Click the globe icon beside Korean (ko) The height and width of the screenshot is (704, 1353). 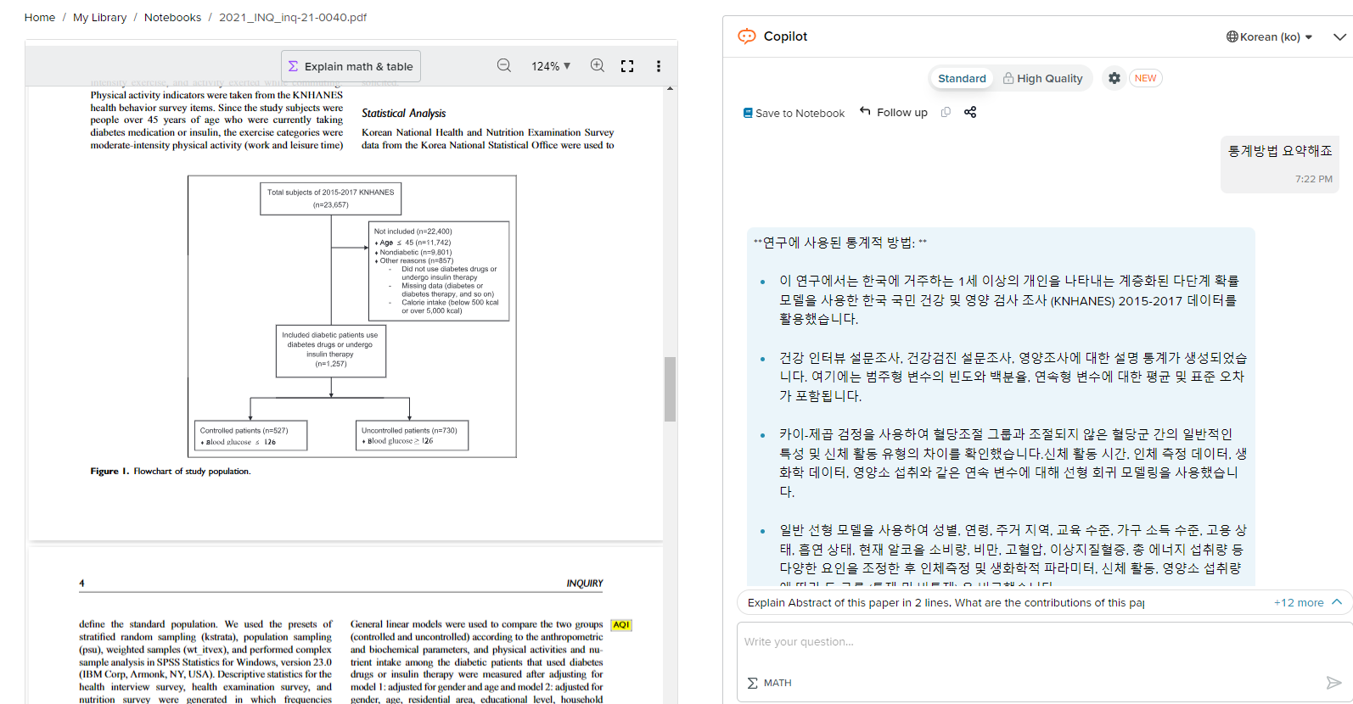1232,36
